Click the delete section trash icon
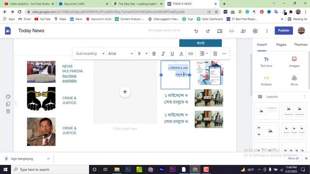This screenshot has height=174, width=310. [8, 111]
